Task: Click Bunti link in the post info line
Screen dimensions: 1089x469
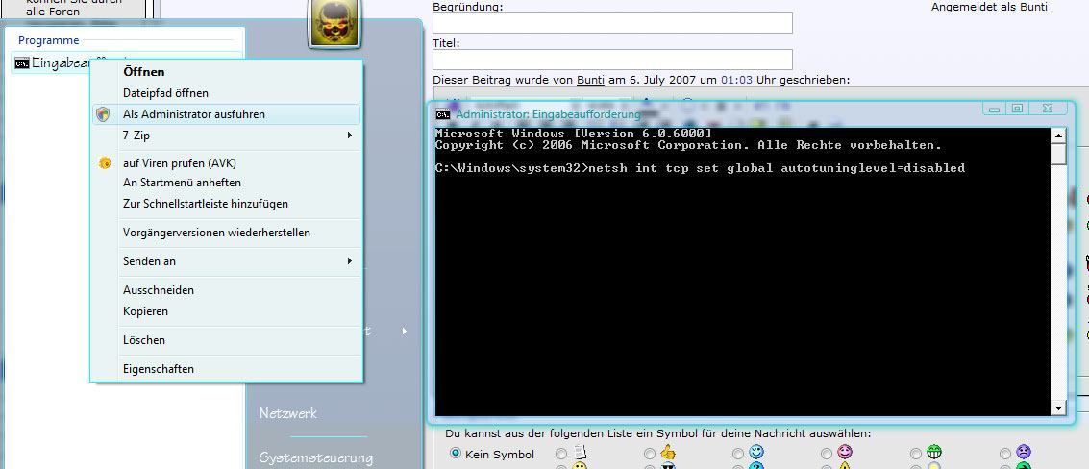Action: (590, 80)
